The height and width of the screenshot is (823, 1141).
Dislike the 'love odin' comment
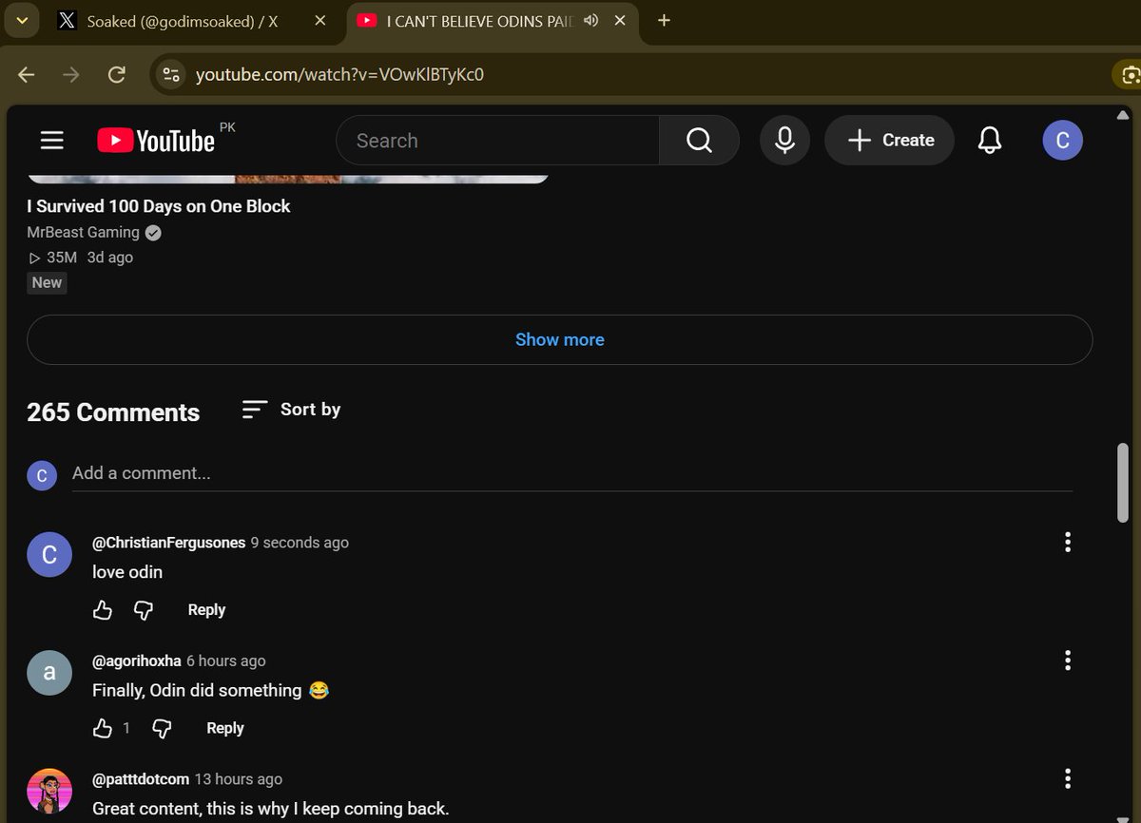(143, 610)
